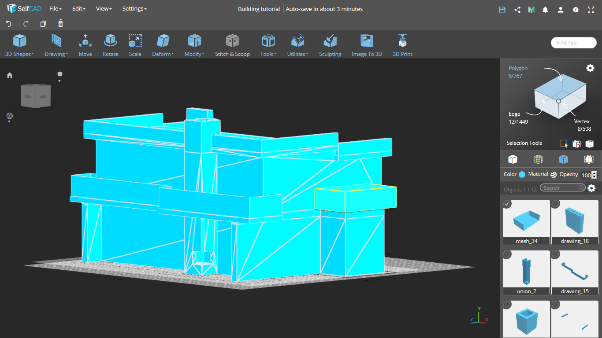Select the union_2 object thumbnail

coord(527,273)
